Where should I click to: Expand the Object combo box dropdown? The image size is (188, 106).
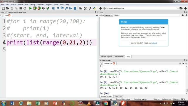coord(180,15)
